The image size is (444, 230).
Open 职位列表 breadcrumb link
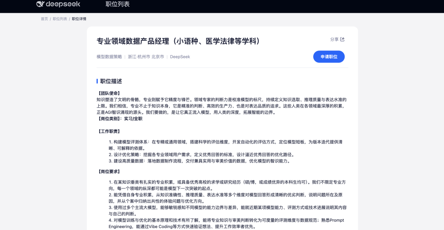tap(60, 19)
